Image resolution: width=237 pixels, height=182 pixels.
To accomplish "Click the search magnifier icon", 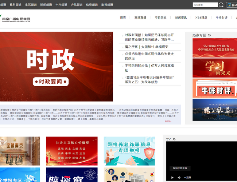I will (x=221, y=5).
